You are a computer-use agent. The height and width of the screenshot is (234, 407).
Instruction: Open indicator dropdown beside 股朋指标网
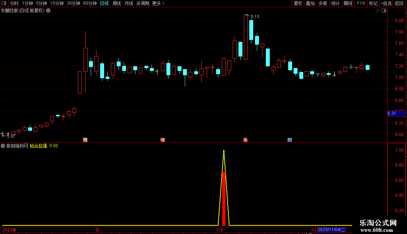[x=3, y=146]
